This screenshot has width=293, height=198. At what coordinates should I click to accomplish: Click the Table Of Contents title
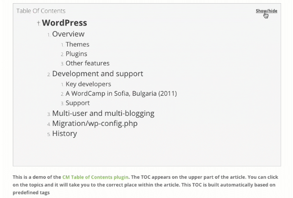[41, 11]
